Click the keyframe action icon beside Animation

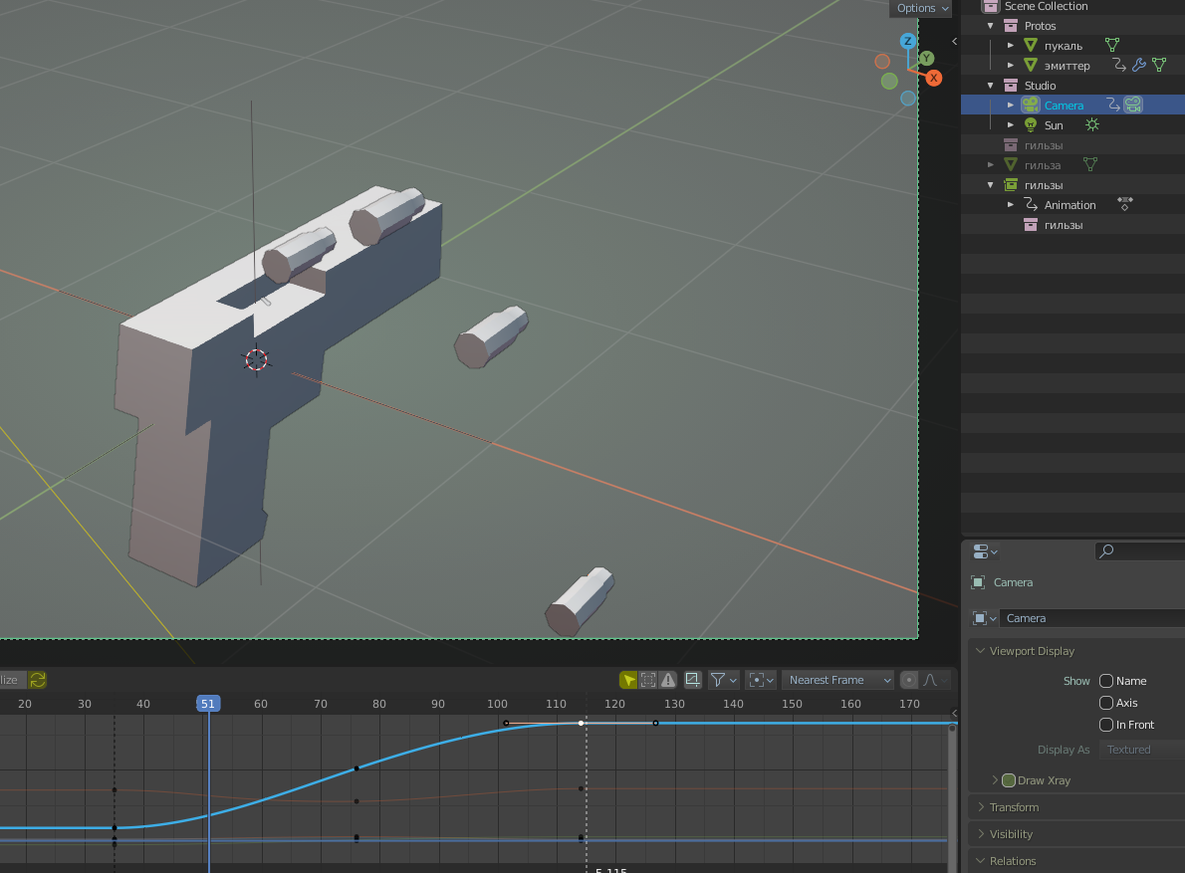coord(1124,205)
